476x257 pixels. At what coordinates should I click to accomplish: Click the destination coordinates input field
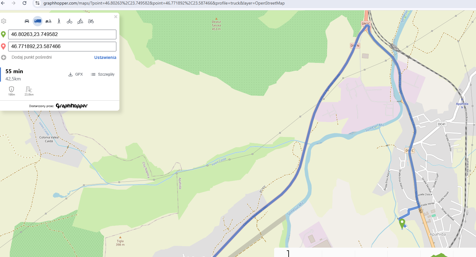62,47
